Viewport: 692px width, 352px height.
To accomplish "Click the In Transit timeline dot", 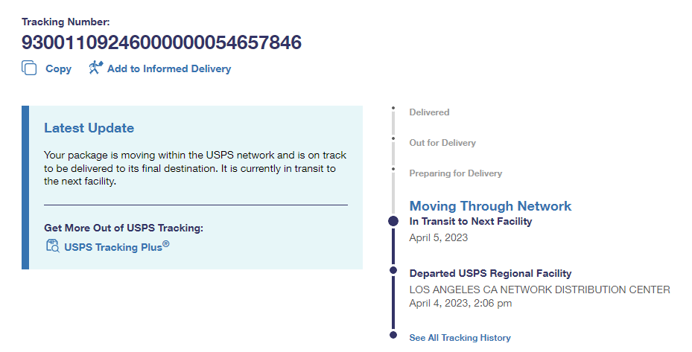I will pos(393,221).
